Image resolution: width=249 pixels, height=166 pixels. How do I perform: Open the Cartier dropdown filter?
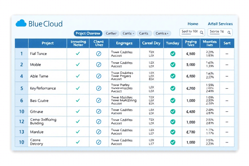pyautogui.click(x=112, y=33)
